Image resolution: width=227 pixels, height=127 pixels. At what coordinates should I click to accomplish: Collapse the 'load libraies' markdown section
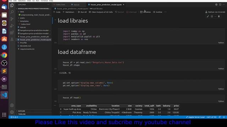click(x=55, y=20)
